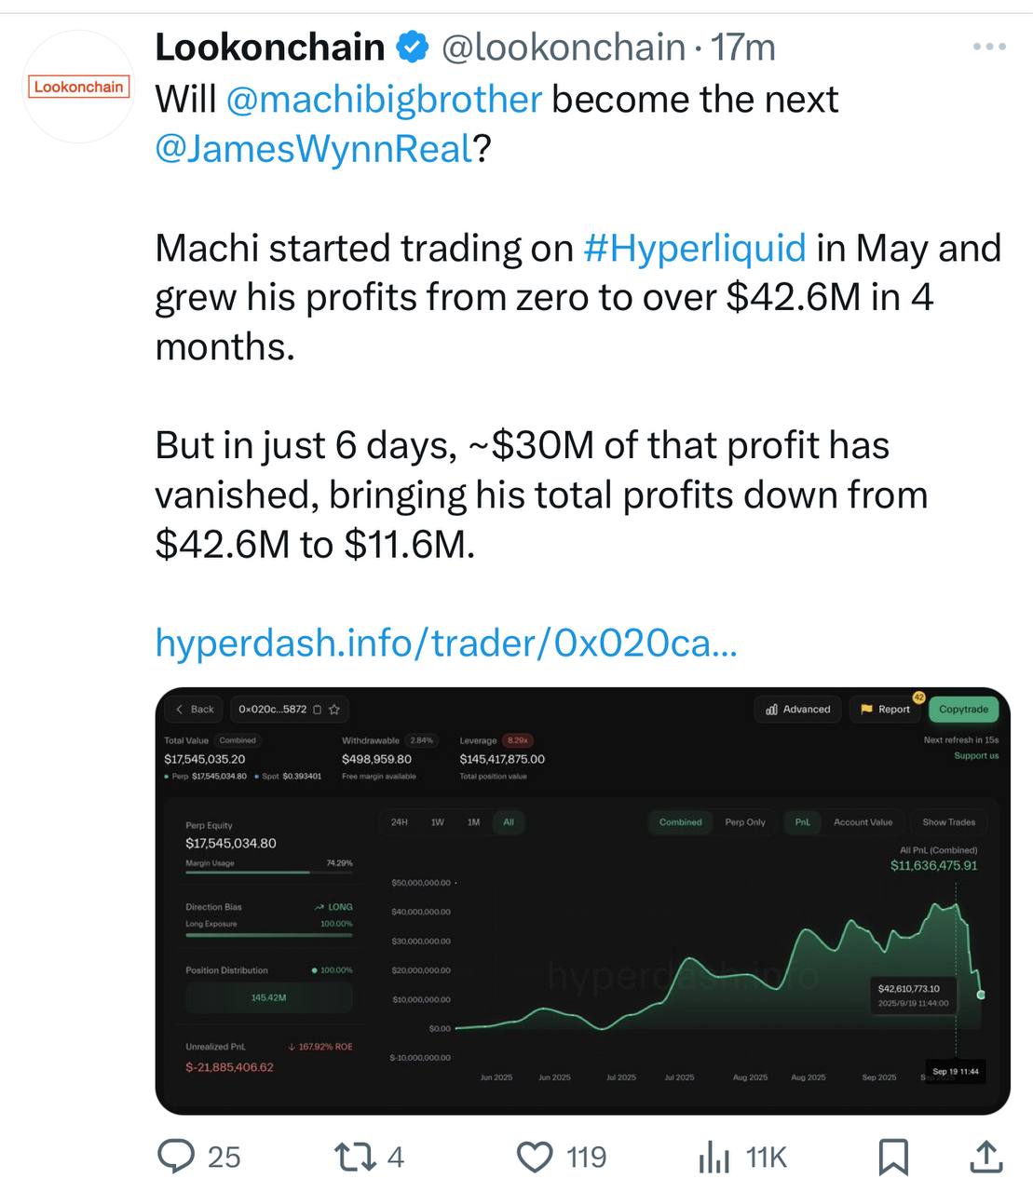This screenshot has height=1192, width=1033.
Task: Click the share upload icon
Action: pos(985,1157)
